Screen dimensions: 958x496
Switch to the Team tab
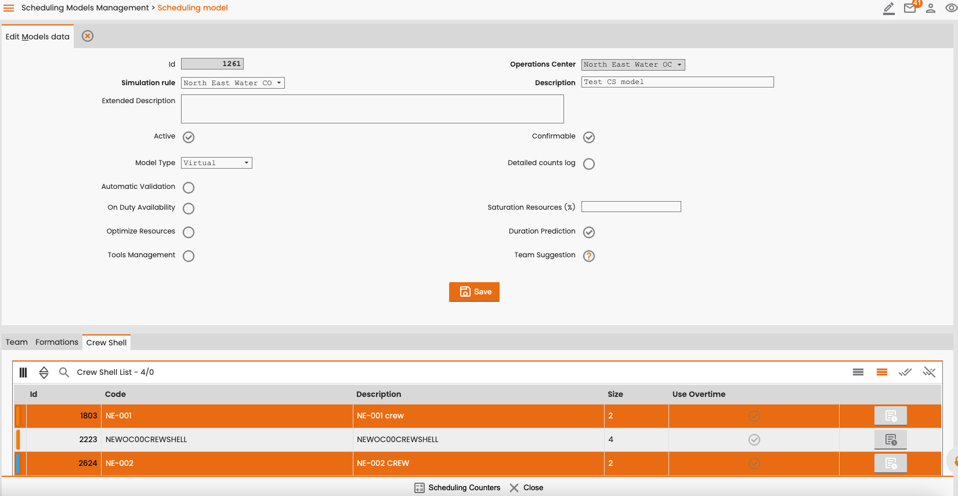(x=17, y=342)
